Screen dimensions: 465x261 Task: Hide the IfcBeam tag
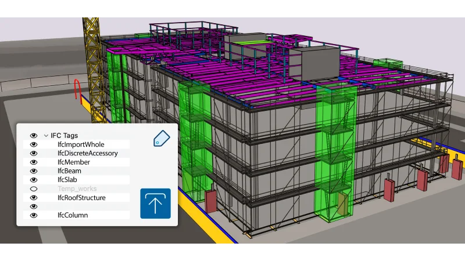pyautogui.click(x=34, y=171)
